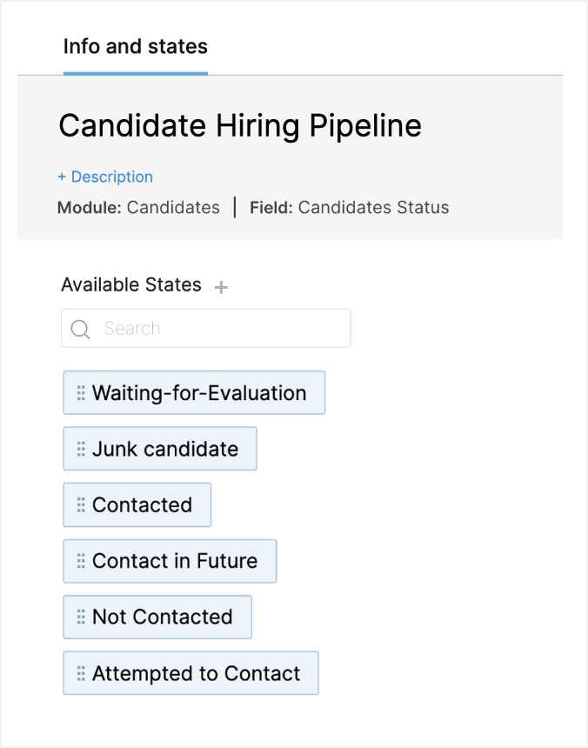Click drag handle on Junk candidate state
This screenshot has width=588, height=748.
81,449
